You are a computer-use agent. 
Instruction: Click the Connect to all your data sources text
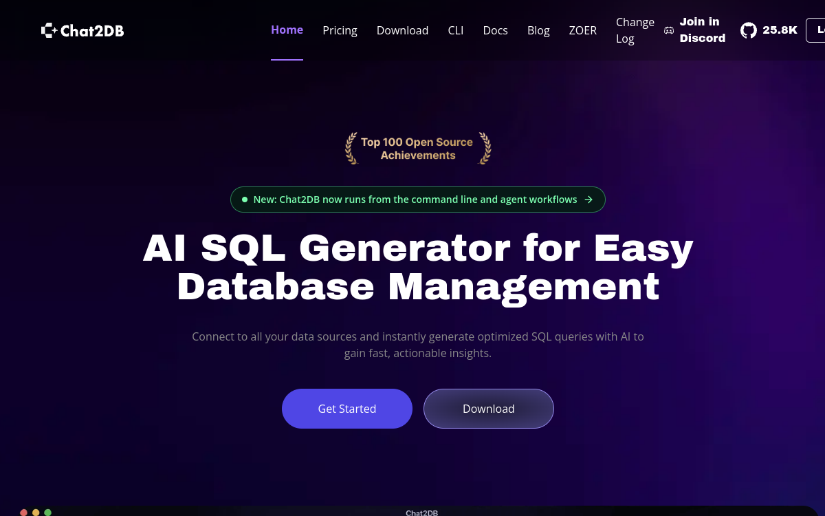[418, 345]
